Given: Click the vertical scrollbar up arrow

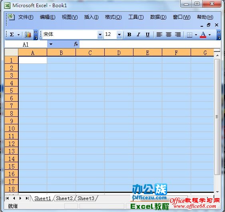Looking at the screenshot, I should (x=217, y=55).
